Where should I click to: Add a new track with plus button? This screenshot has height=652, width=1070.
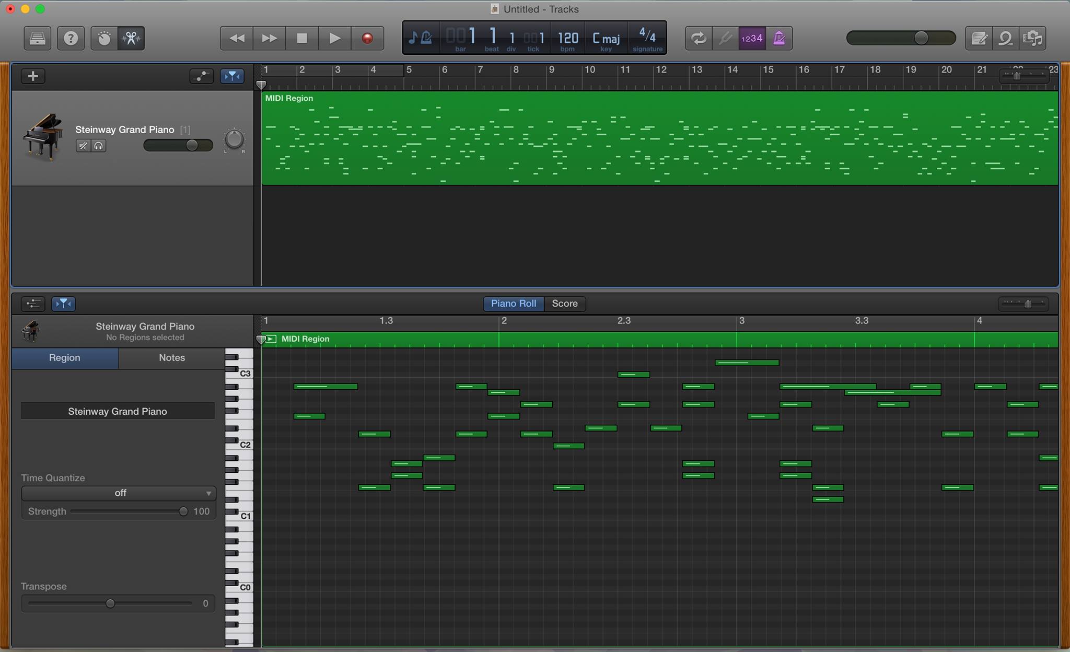(33, 76)
